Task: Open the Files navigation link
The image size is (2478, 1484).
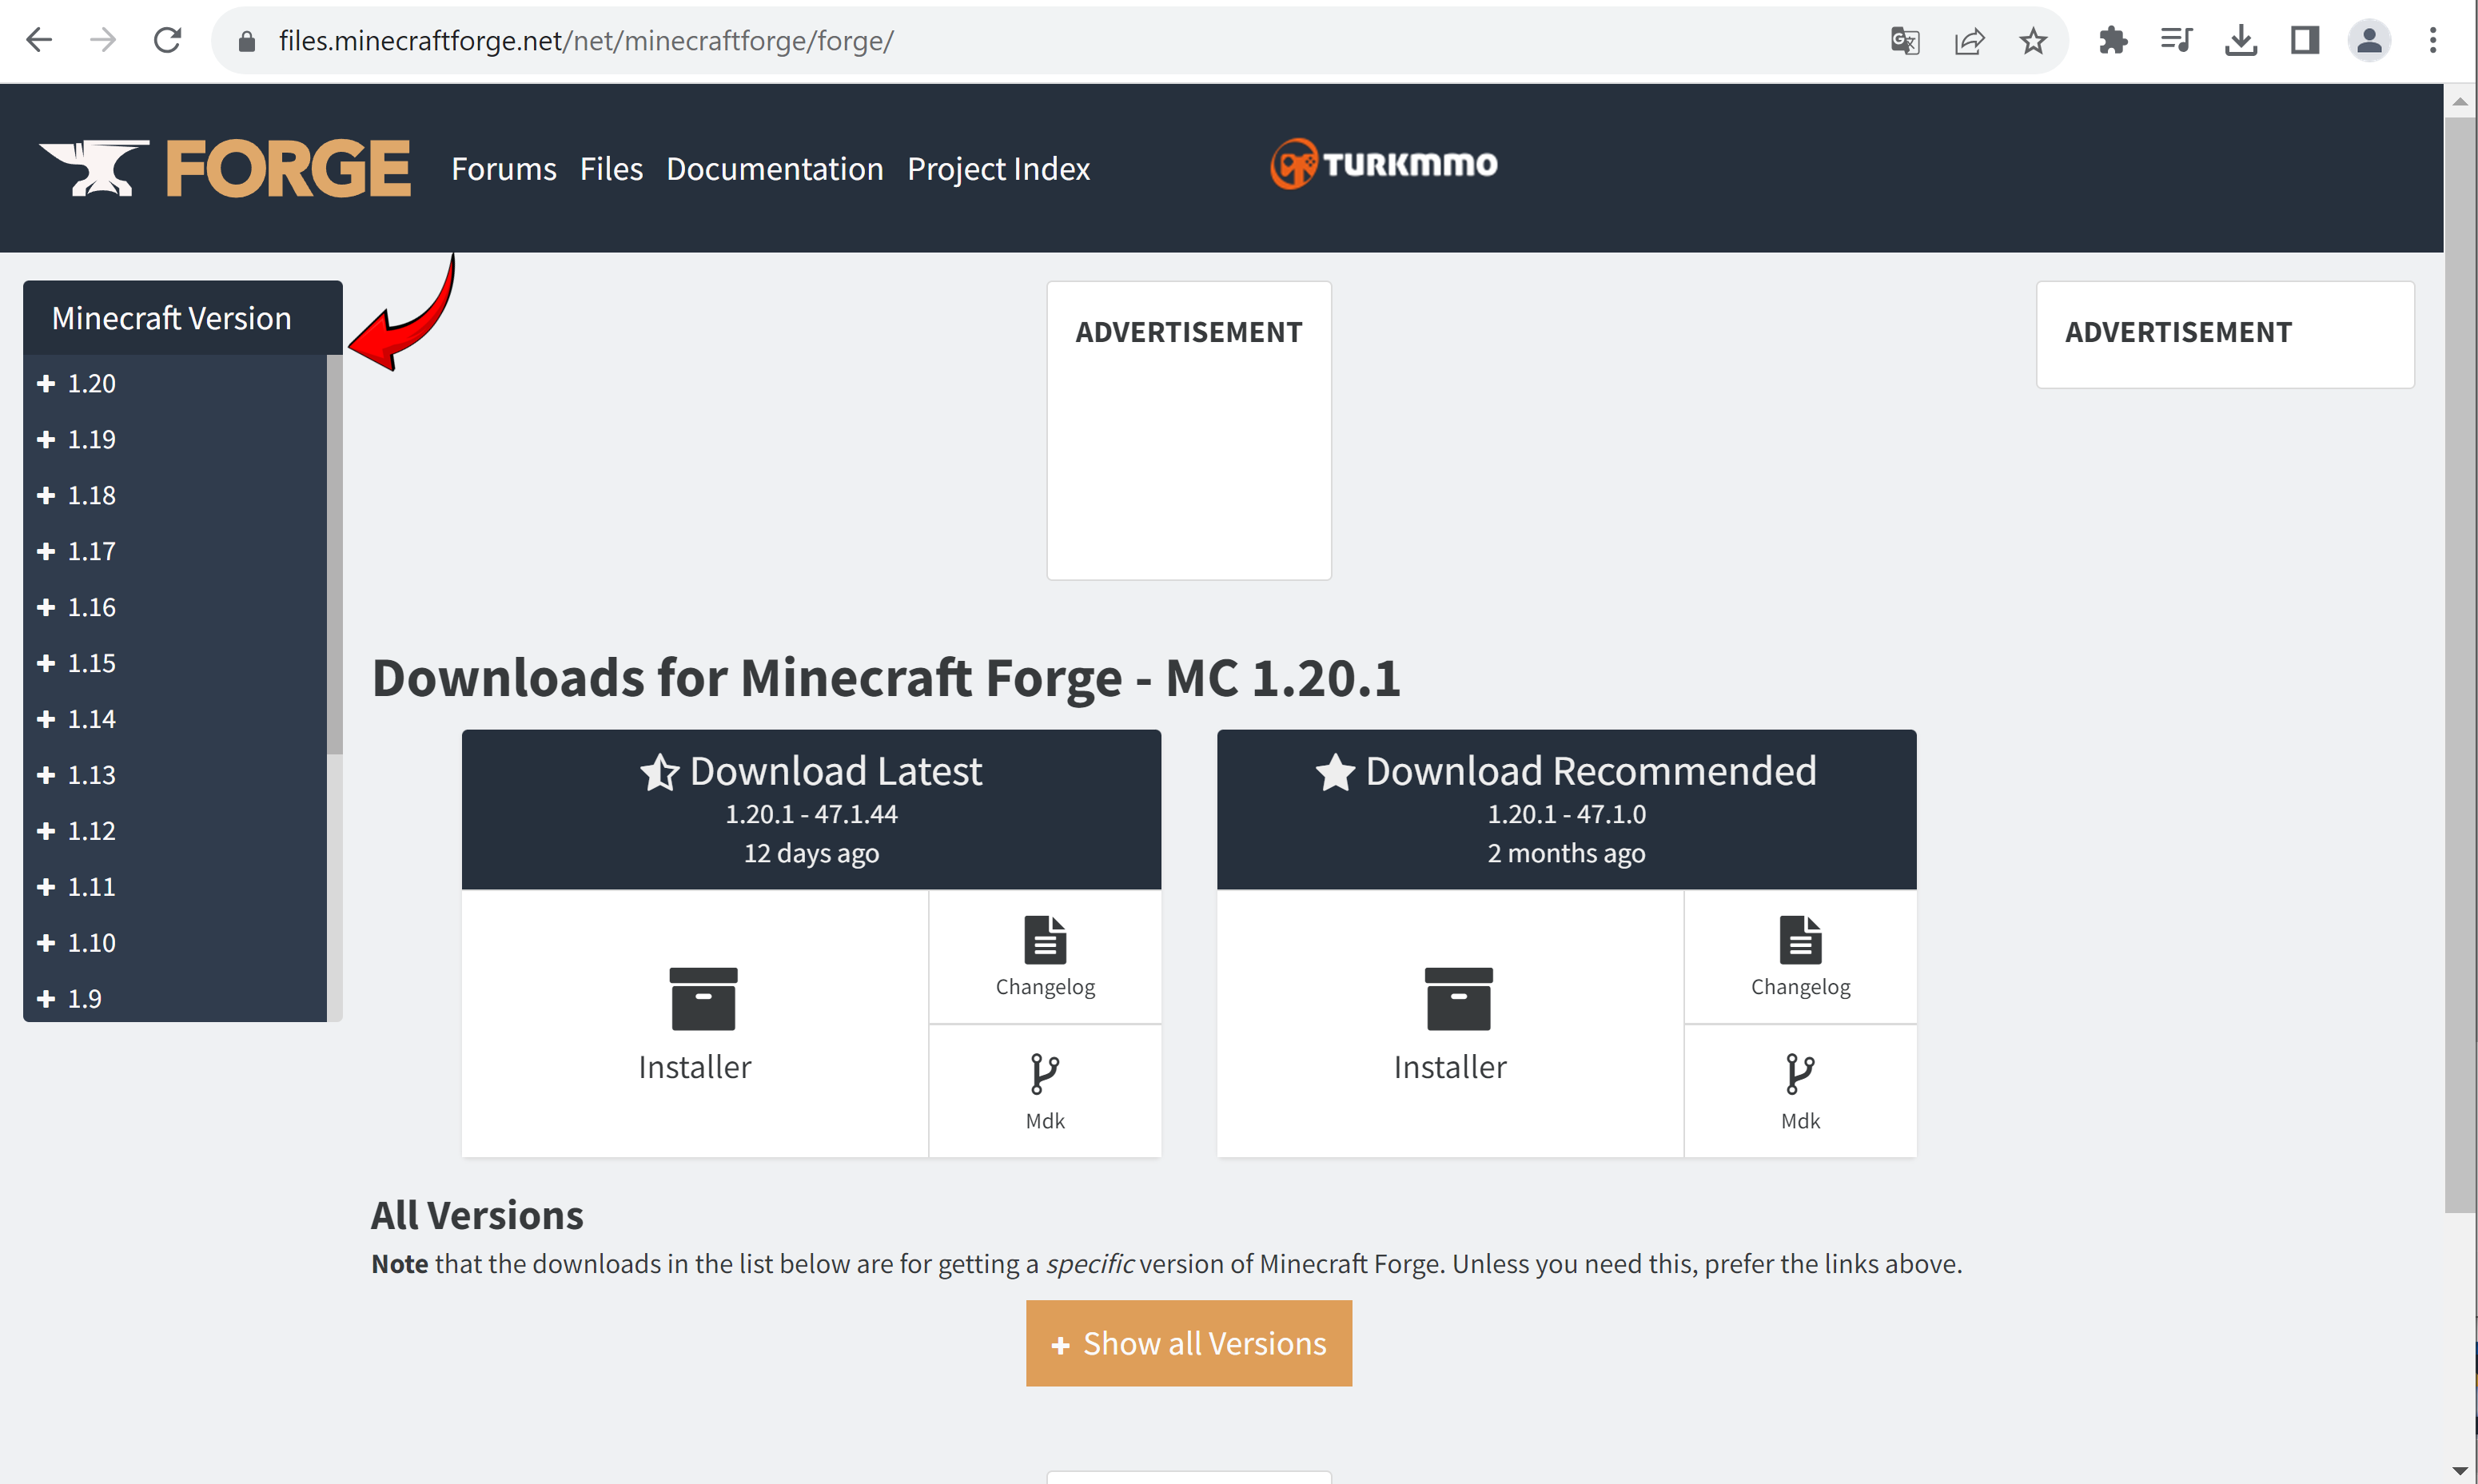Action: [611, 169]
